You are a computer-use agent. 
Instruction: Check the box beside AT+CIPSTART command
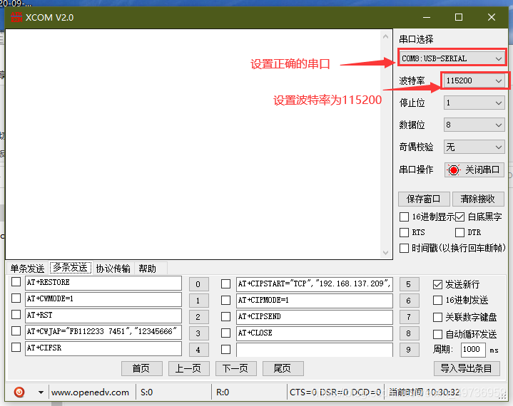tap(225, 283)
